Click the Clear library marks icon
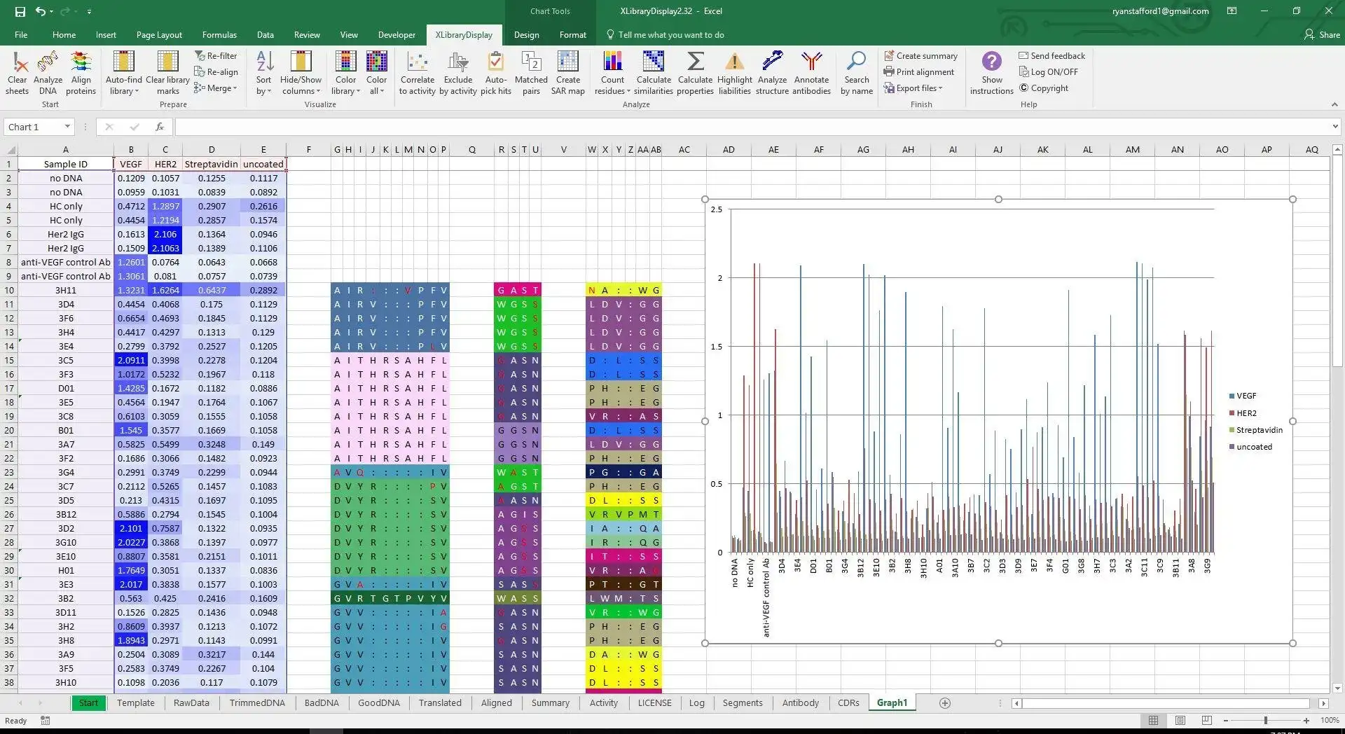 click(x=168, y=73)
